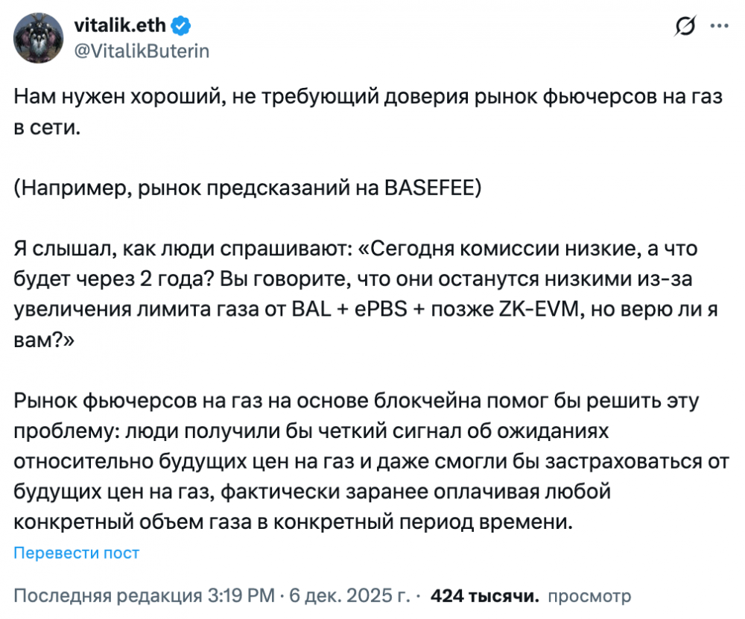Image resolution: width=745 pixels, height=619 pixels.
Task: Click the "424 тысячи" view count
Action: [485, 596]
